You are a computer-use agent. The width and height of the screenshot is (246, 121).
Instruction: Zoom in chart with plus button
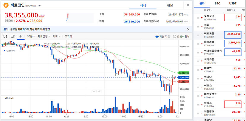point(99,91)
